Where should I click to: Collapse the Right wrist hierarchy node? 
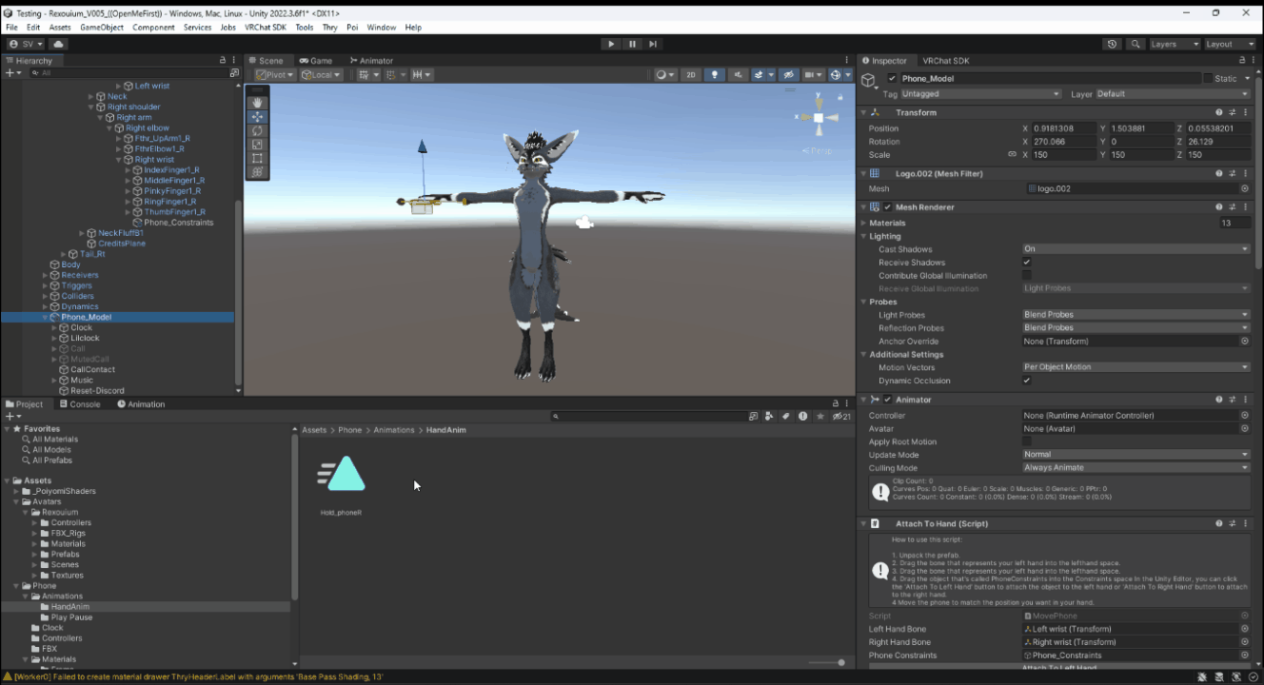click(x=119, y=160)
